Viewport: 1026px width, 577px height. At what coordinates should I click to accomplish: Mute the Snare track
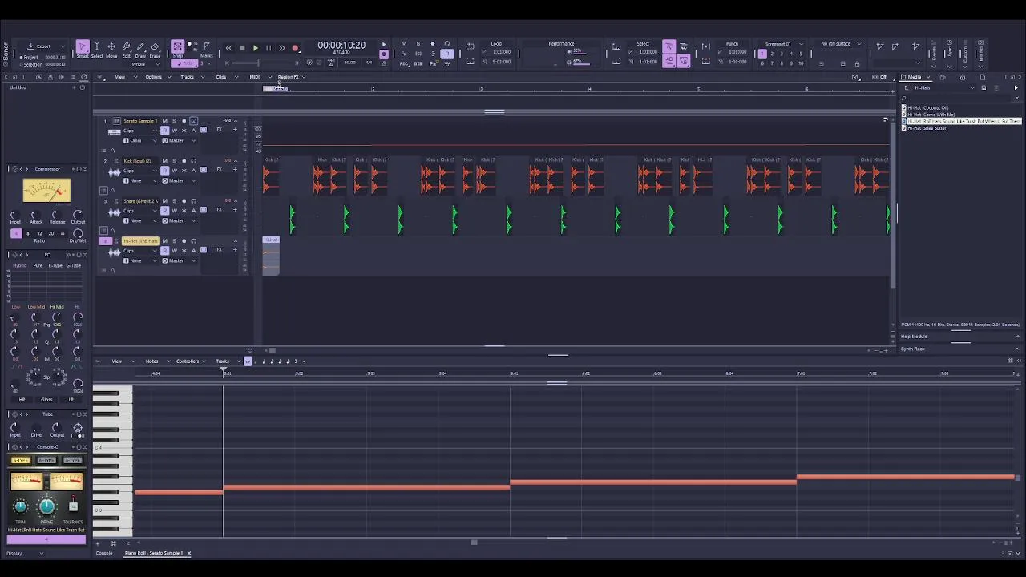165,201
